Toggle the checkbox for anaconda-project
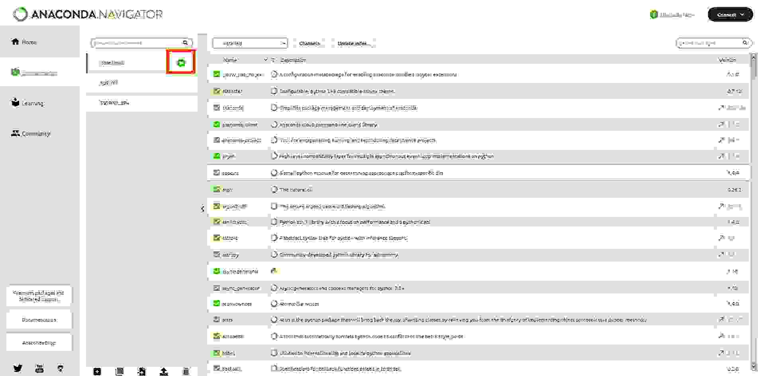Screen dimensions: 758x376 point(217,140)
